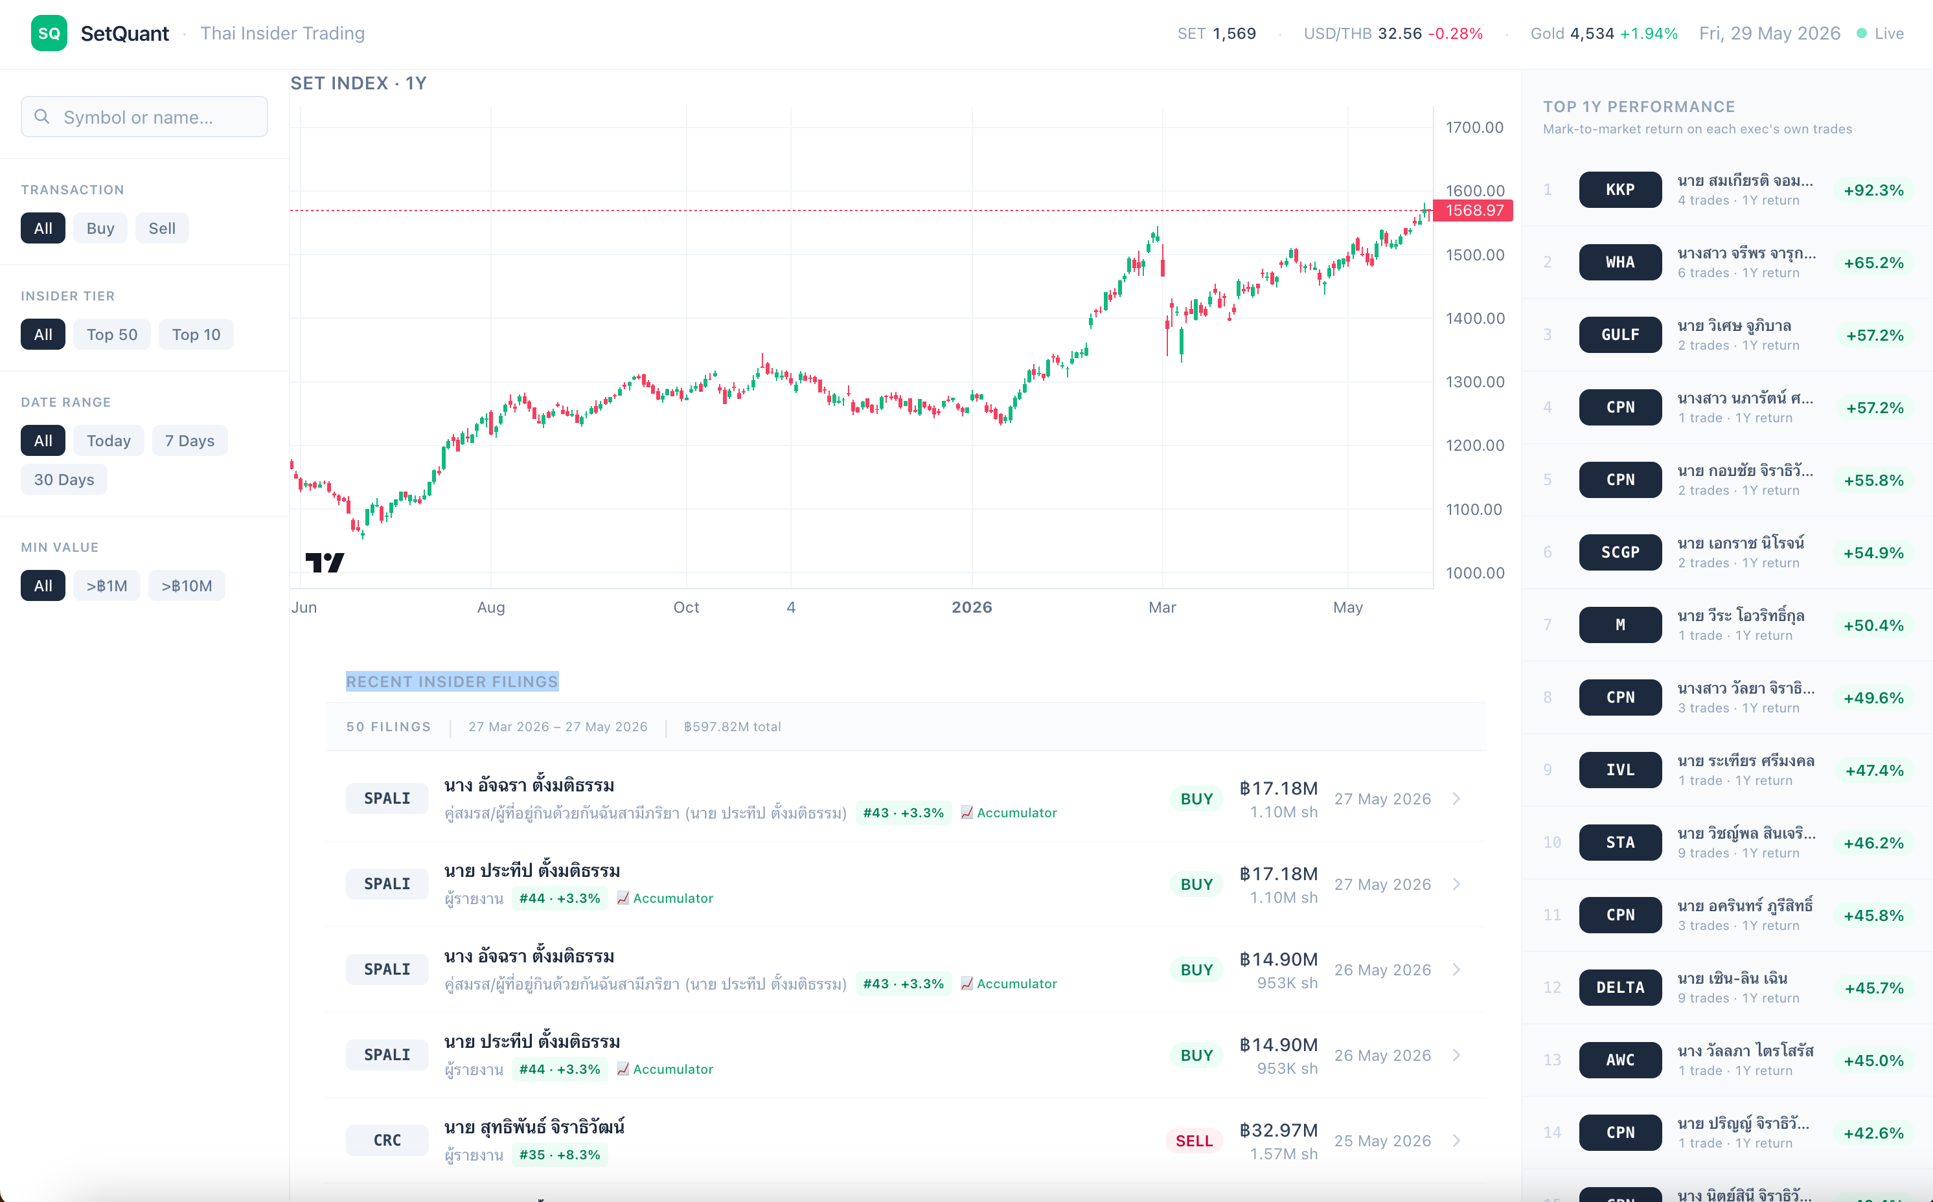Click the SET INDEX · 1Y chart title
This screenshot has height=1202, width=1933.
tap(359, 84)
